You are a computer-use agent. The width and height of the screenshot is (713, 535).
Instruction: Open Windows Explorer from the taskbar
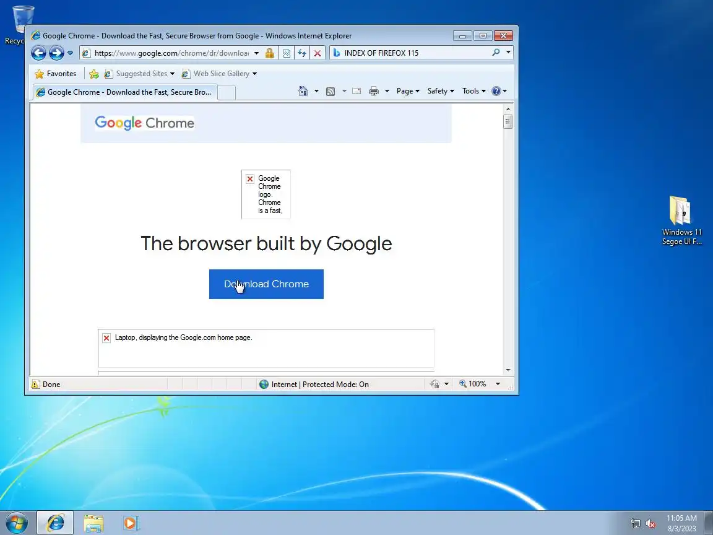pyautogui.click(x=93, y=523)
